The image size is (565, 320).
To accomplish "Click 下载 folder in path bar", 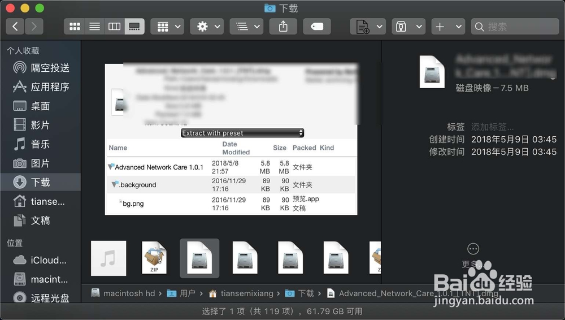I will tap(299, 293).
